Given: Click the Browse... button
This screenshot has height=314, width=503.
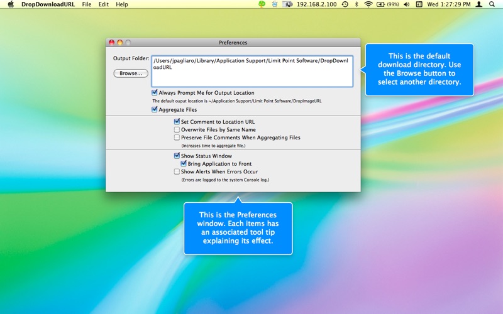Looking at the screenshot, I should click(131, 73).
